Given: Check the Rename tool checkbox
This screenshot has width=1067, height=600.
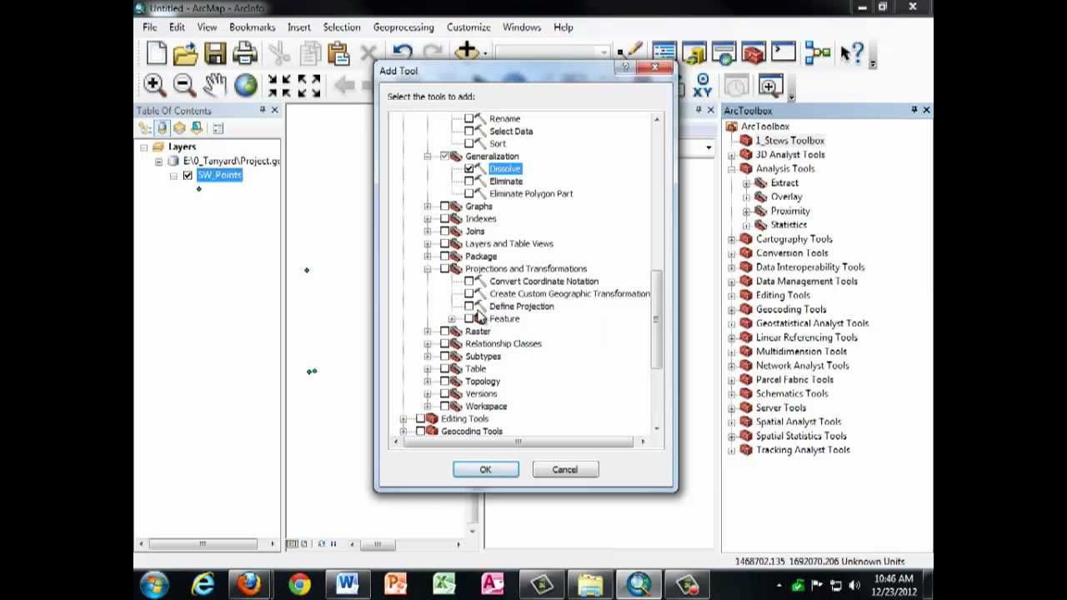Looking at the screenshot, I should (468, 118).
